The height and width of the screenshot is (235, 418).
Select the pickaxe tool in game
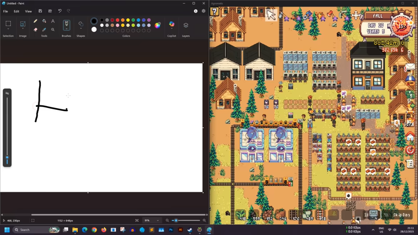343,15
